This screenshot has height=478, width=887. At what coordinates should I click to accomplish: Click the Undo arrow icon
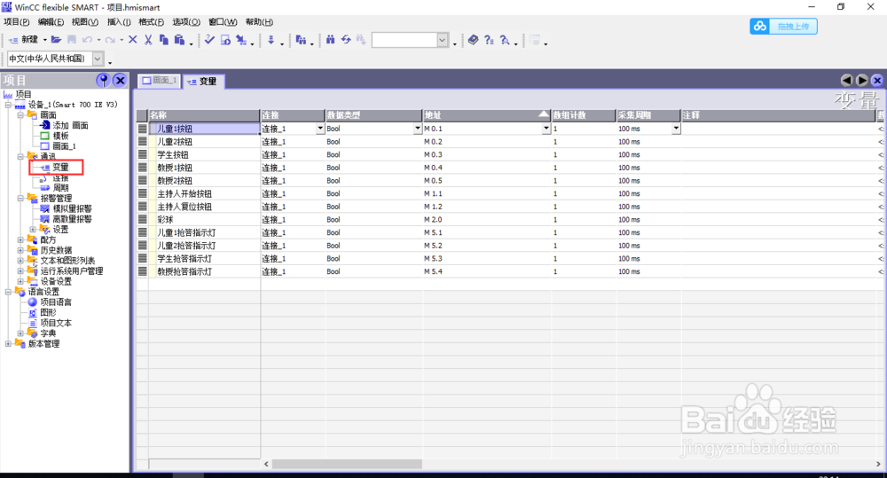(x=87, y=40)
